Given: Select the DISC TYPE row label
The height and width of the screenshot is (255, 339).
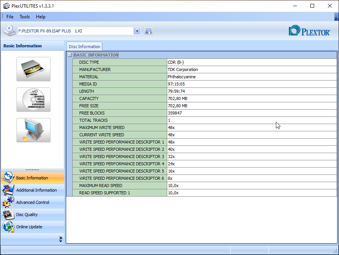Looking at the screenshot, I should click(89, 62).
